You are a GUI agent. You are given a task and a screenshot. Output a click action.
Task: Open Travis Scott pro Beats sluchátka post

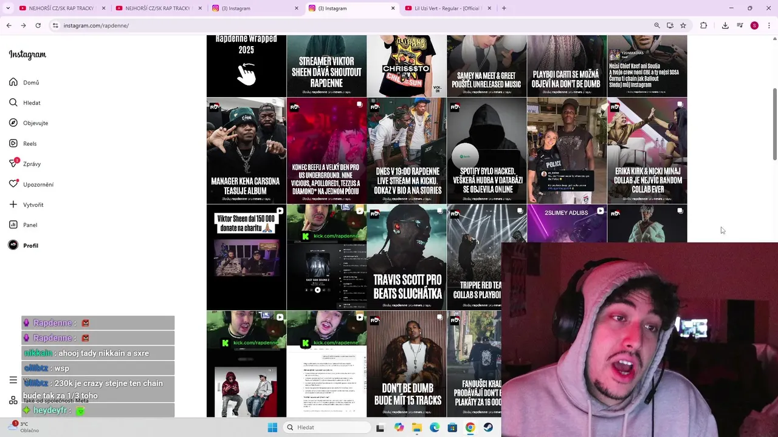pyautogui.click(x=407, y=257)
